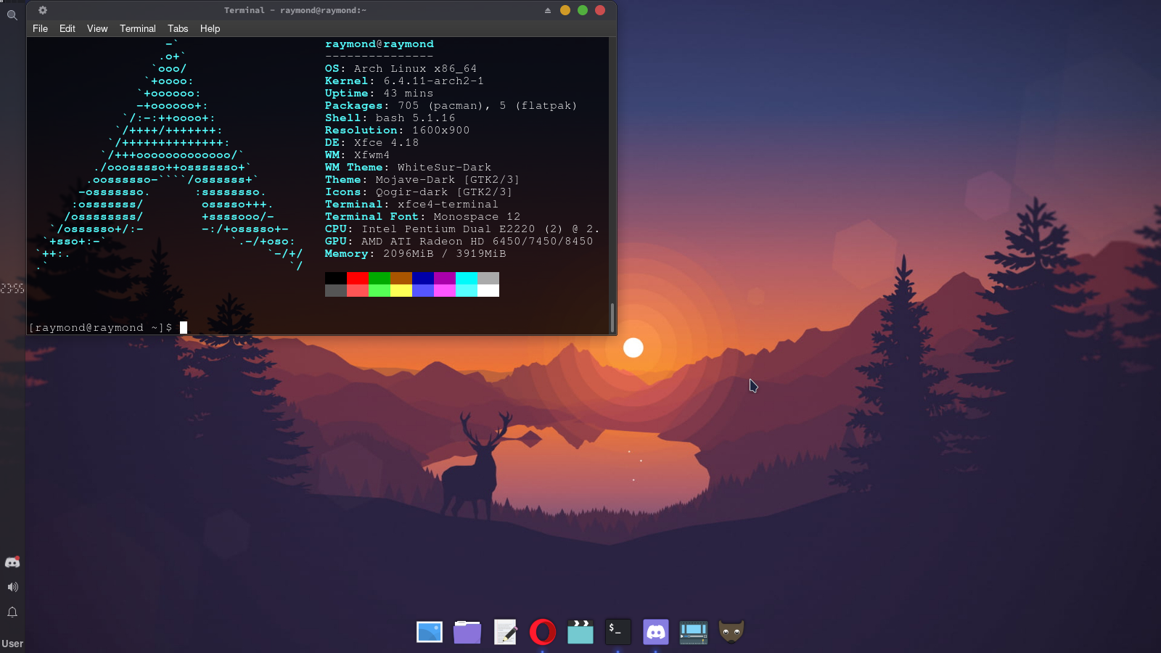Click the dark blue color block in the neofetch palette
The height and width of the screenshot is (653, 1161).
tap(423, 278)
